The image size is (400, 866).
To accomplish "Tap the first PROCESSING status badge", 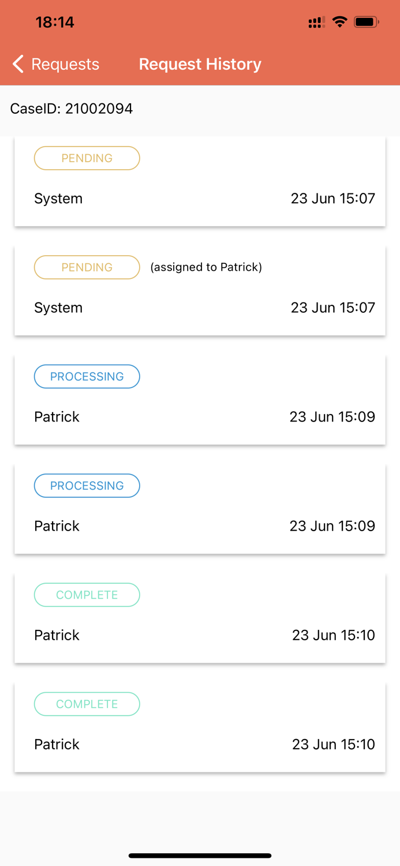I will 87,376.
